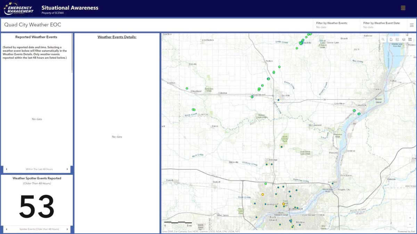Screen dimensions: 417x234
Task: Click Weather Spotter Events Reported title
Action: 37,178
